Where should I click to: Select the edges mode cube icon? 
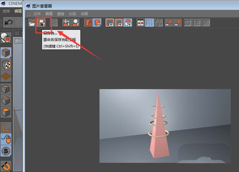[x=6, y=100]
